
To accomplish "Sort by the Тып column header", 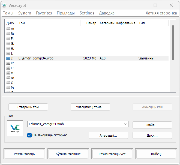I will pos(152,23).
